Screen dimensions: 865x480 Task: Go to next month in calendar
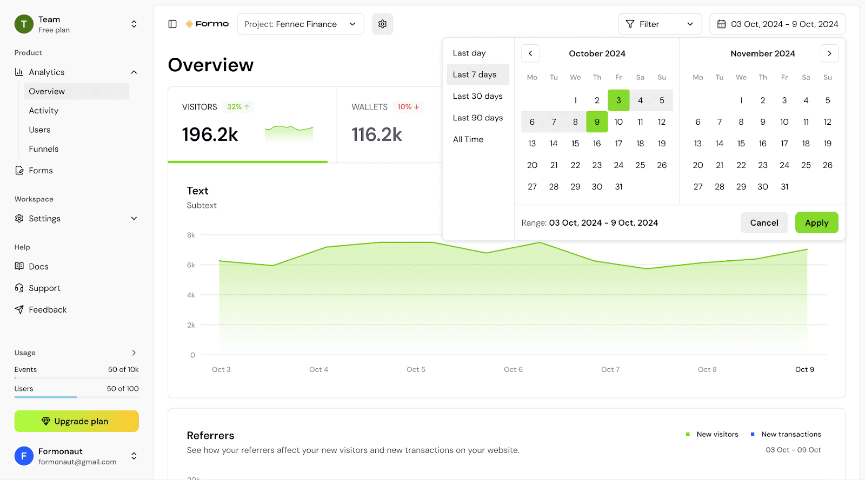pos(829,53)
